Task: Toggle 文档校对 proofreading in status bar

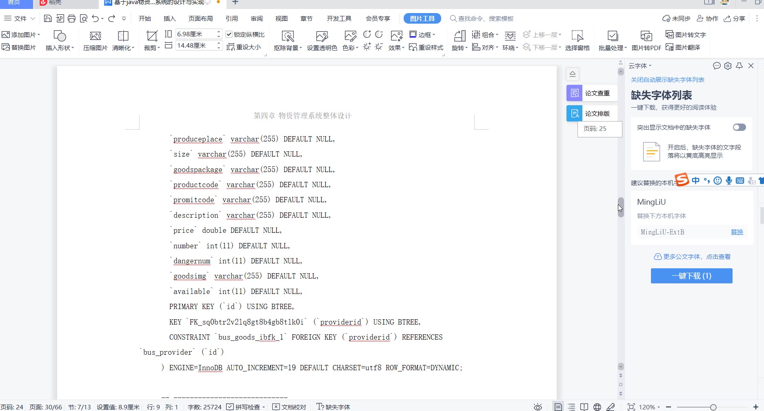Action: pos(289,407)
